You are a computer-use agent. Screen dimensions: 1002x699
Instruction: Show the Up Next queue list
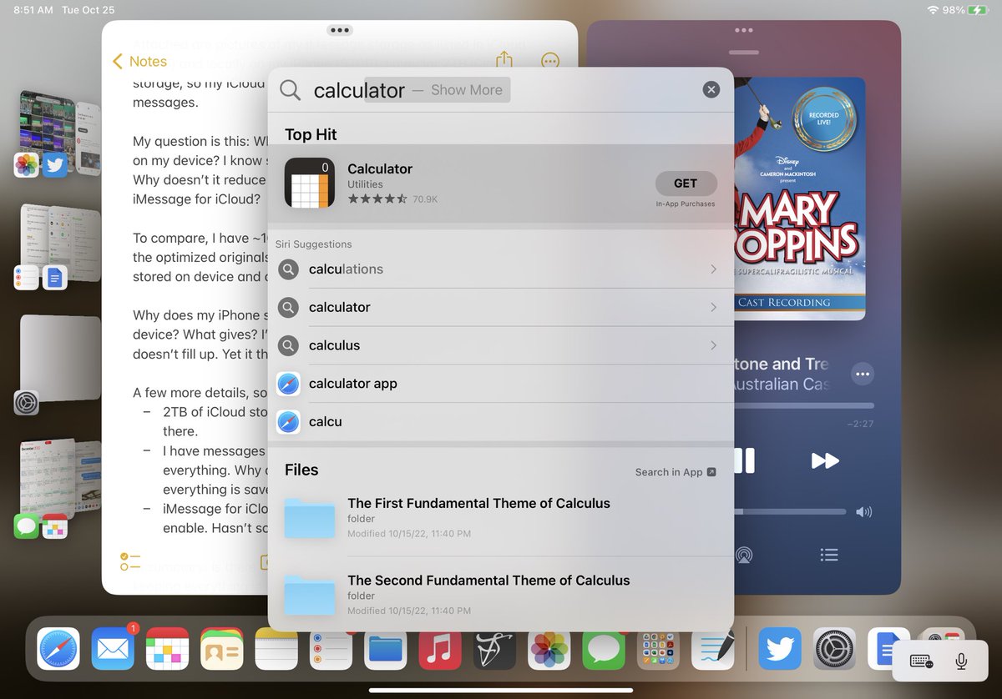pyautogui.click(x=828, y=555)
